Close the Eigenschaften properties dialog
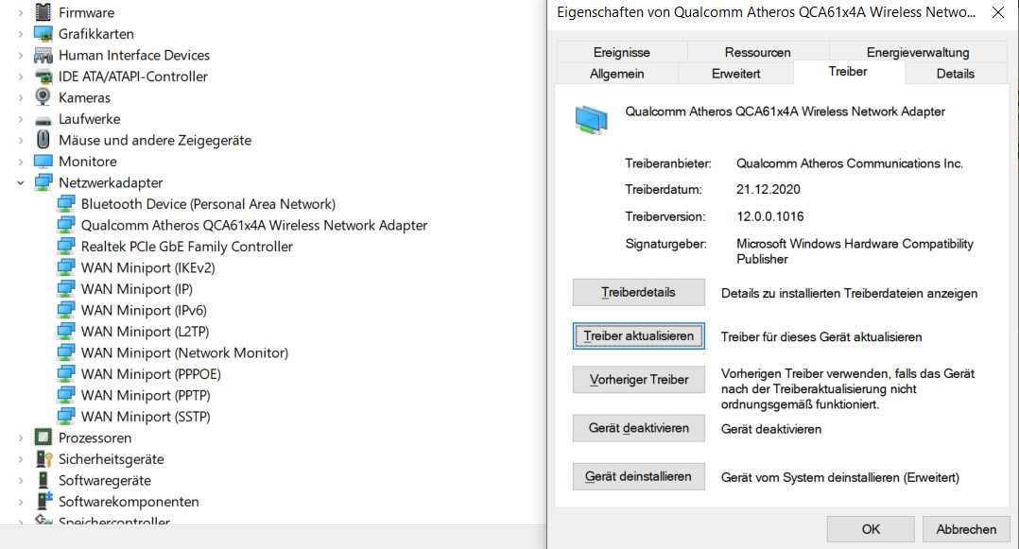 [x=997, y=12]
